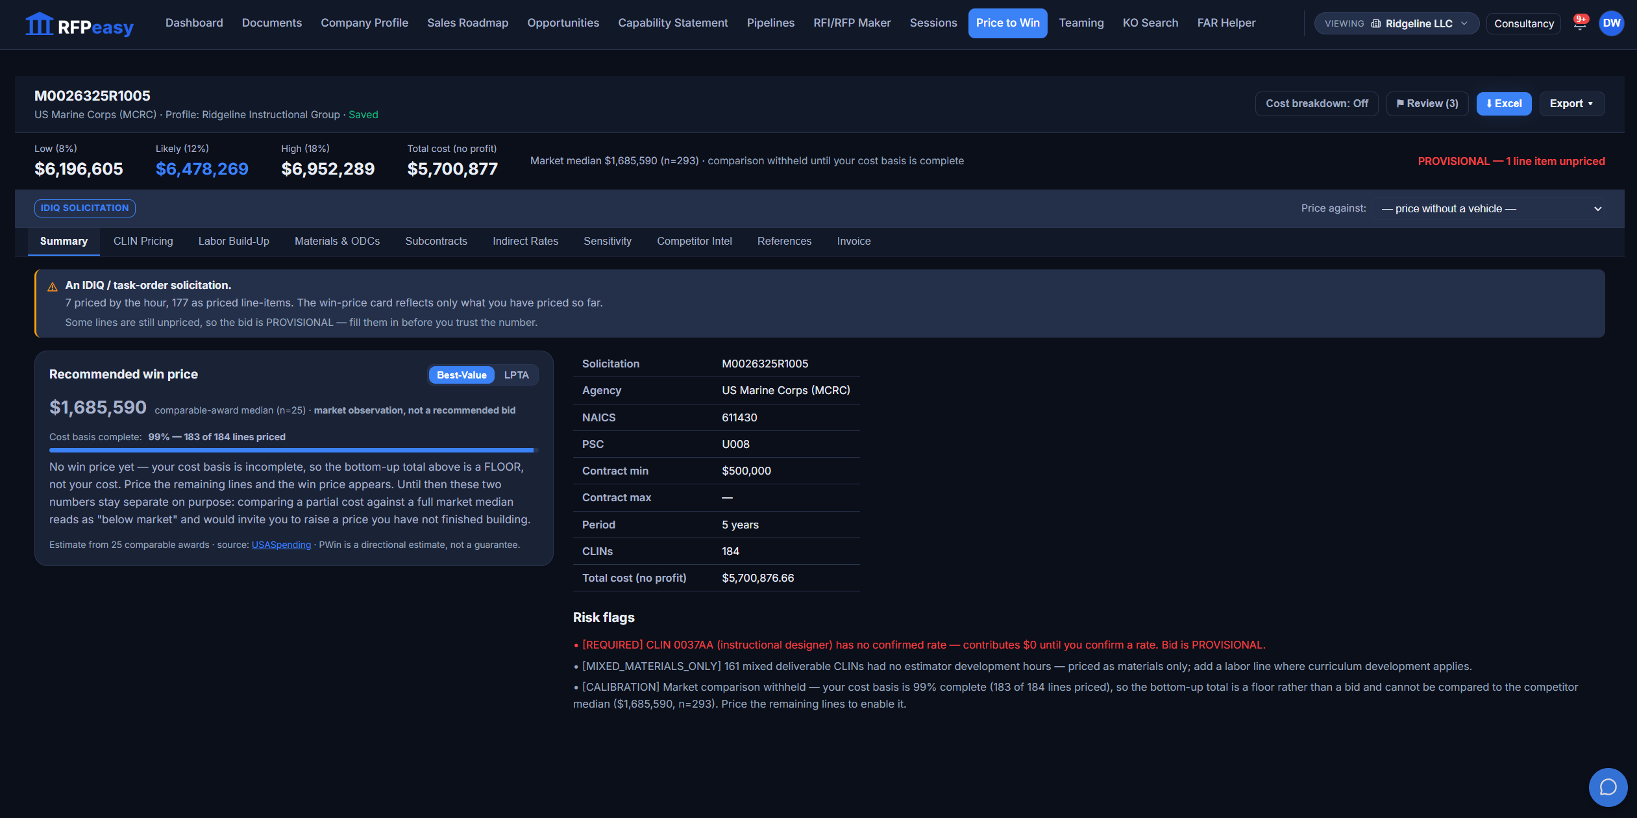Open the Documents nav item
1637x818 pixels.
[x=272, y=23]
